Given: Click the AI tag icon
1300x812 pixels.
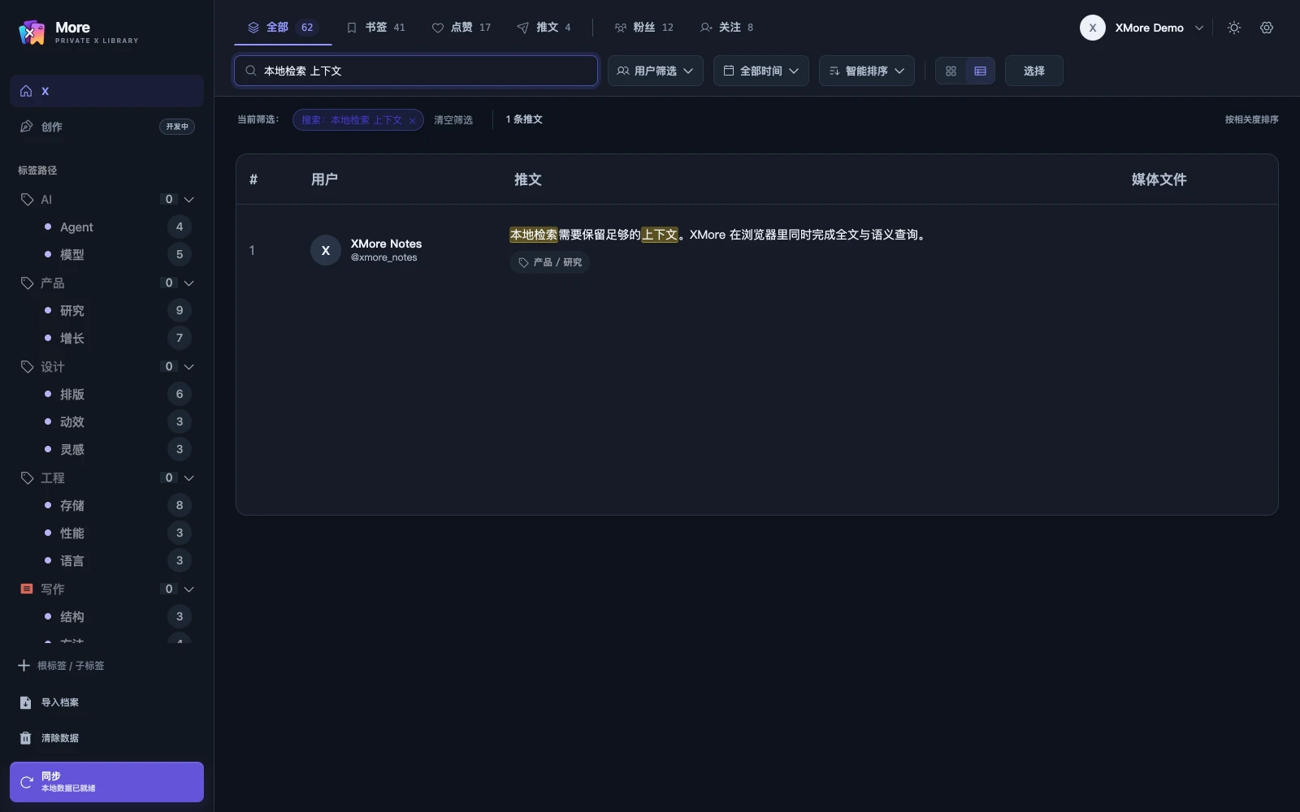Looking at the screenshot, I should click(x=27, y=200).
